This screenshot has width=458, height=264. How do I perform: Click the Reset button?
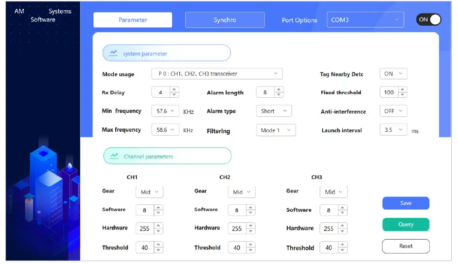click(405, 246)
